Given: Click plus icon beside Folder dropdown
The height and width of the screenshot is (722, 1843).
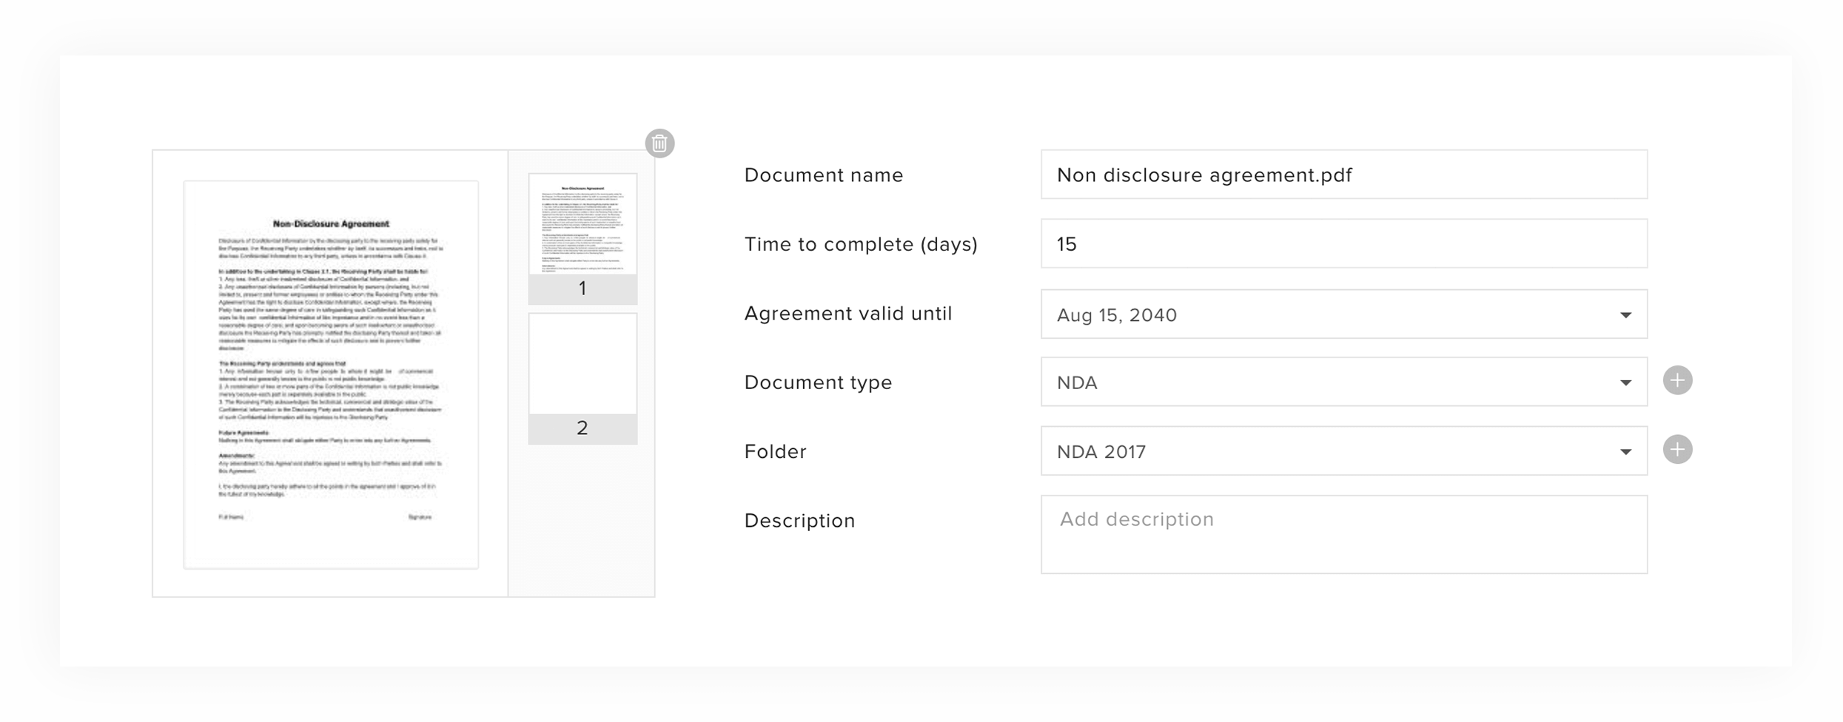Looking at the screenshot, I should 1677,450.
